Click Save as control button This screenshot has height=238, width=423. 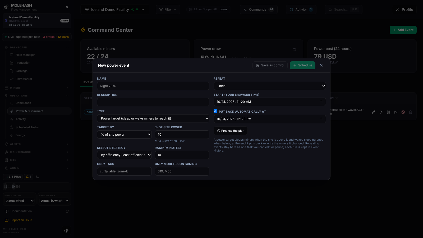pyautogui.click(x=270, y=65)
